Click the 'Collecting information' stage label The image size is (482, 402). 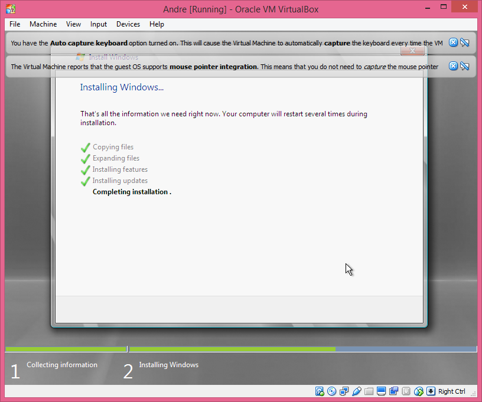click(x=62, y=365)
